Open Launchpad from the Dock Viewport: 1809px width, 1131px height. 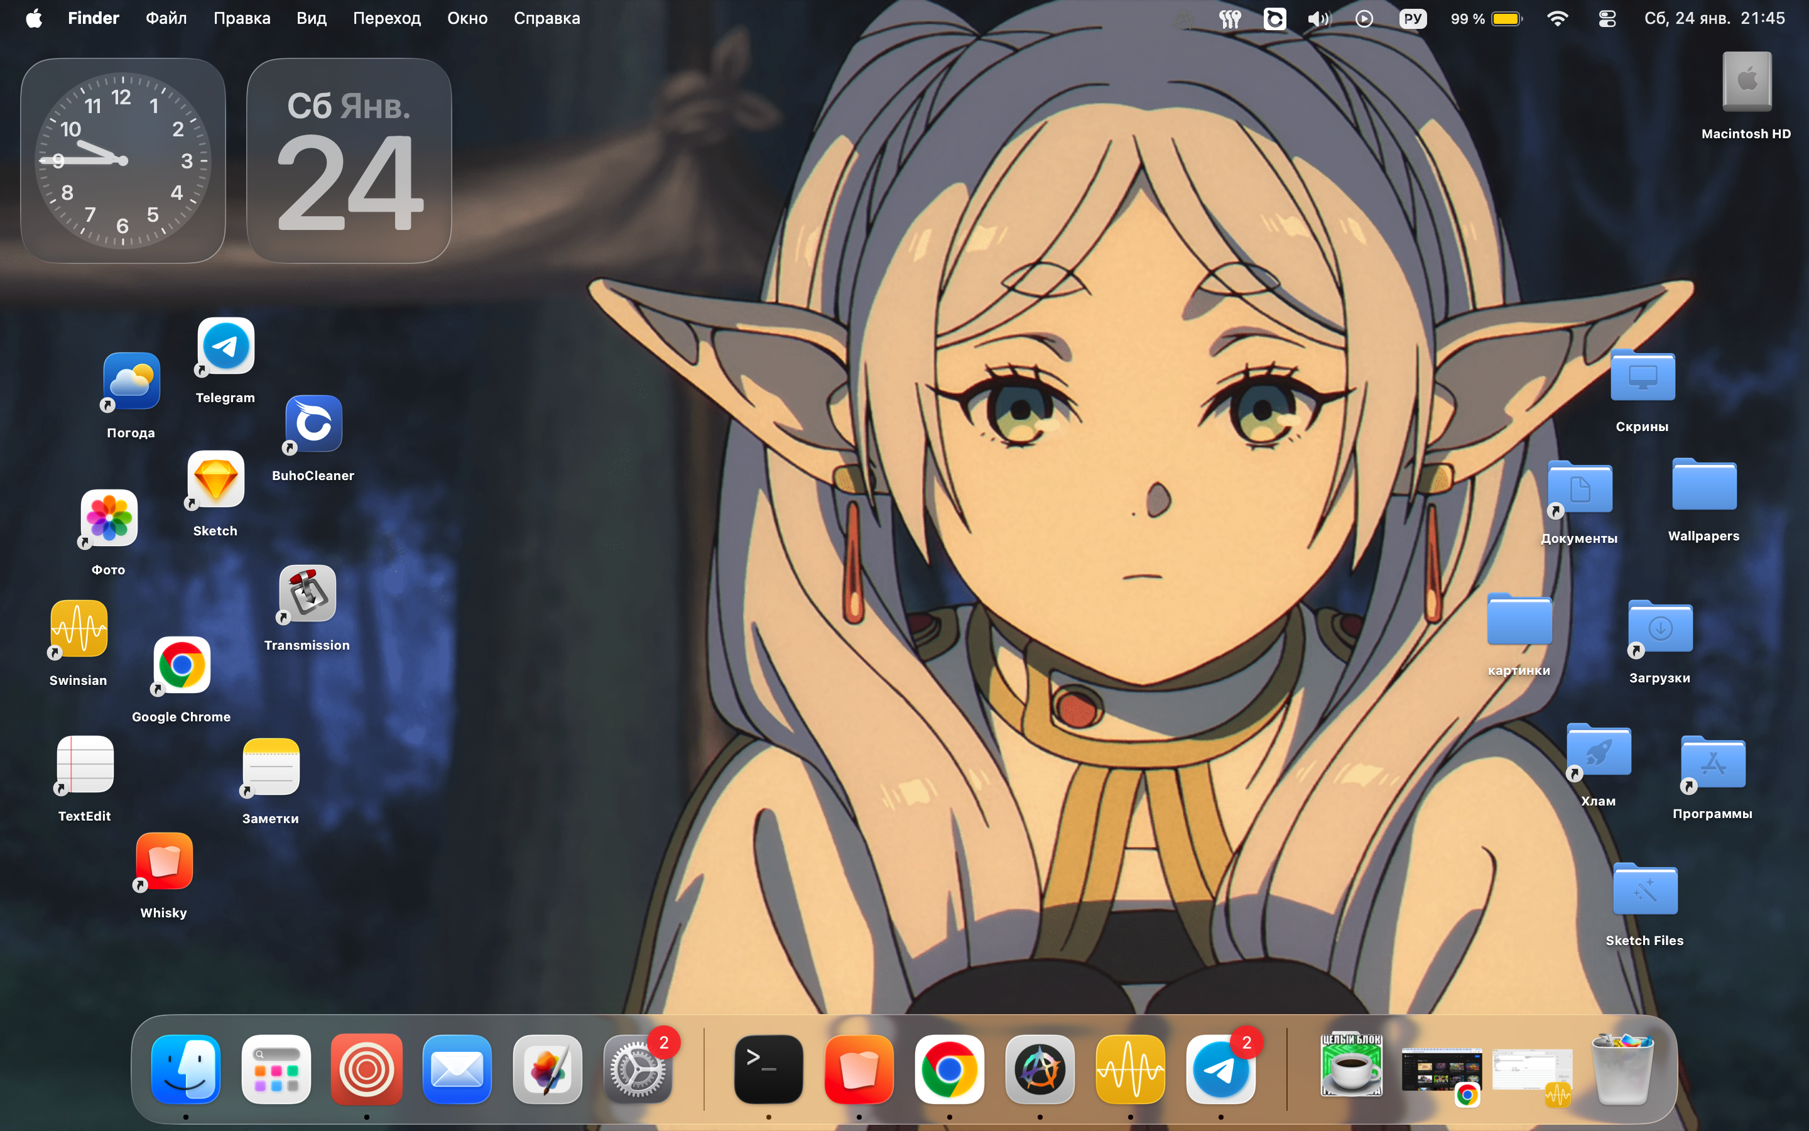[x=276, y=1069]
